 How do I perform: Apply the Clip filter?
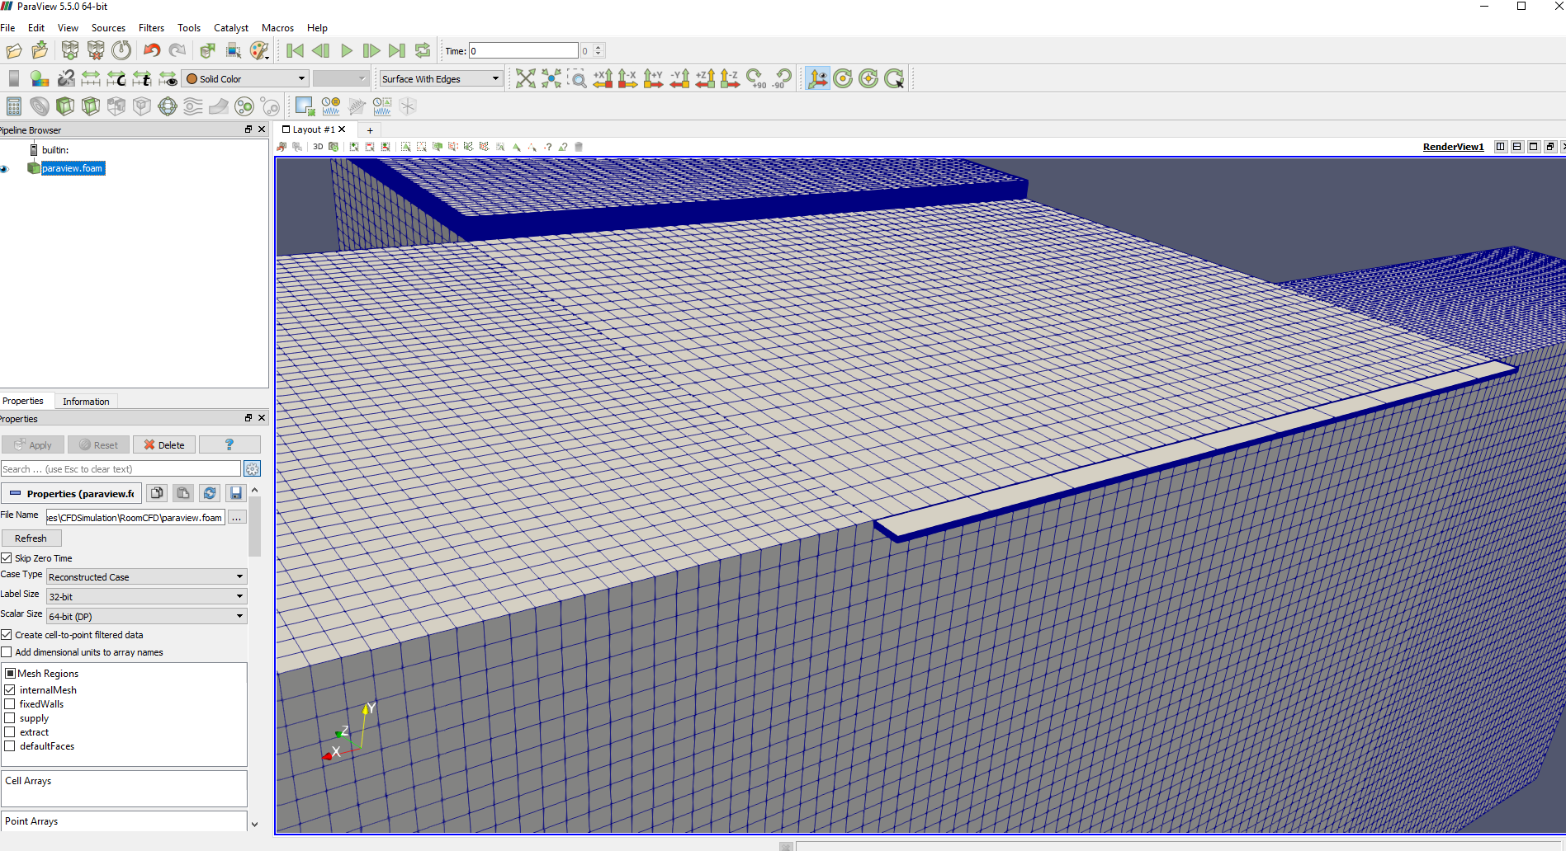pos(65,106)
